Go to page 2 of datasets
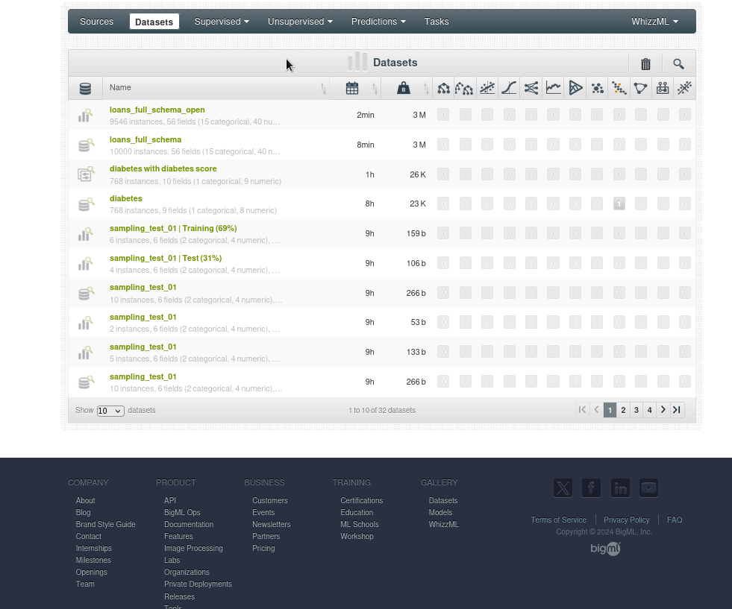Image resolution: width=732 pixels, height=609 pixels. click(623, 410)
